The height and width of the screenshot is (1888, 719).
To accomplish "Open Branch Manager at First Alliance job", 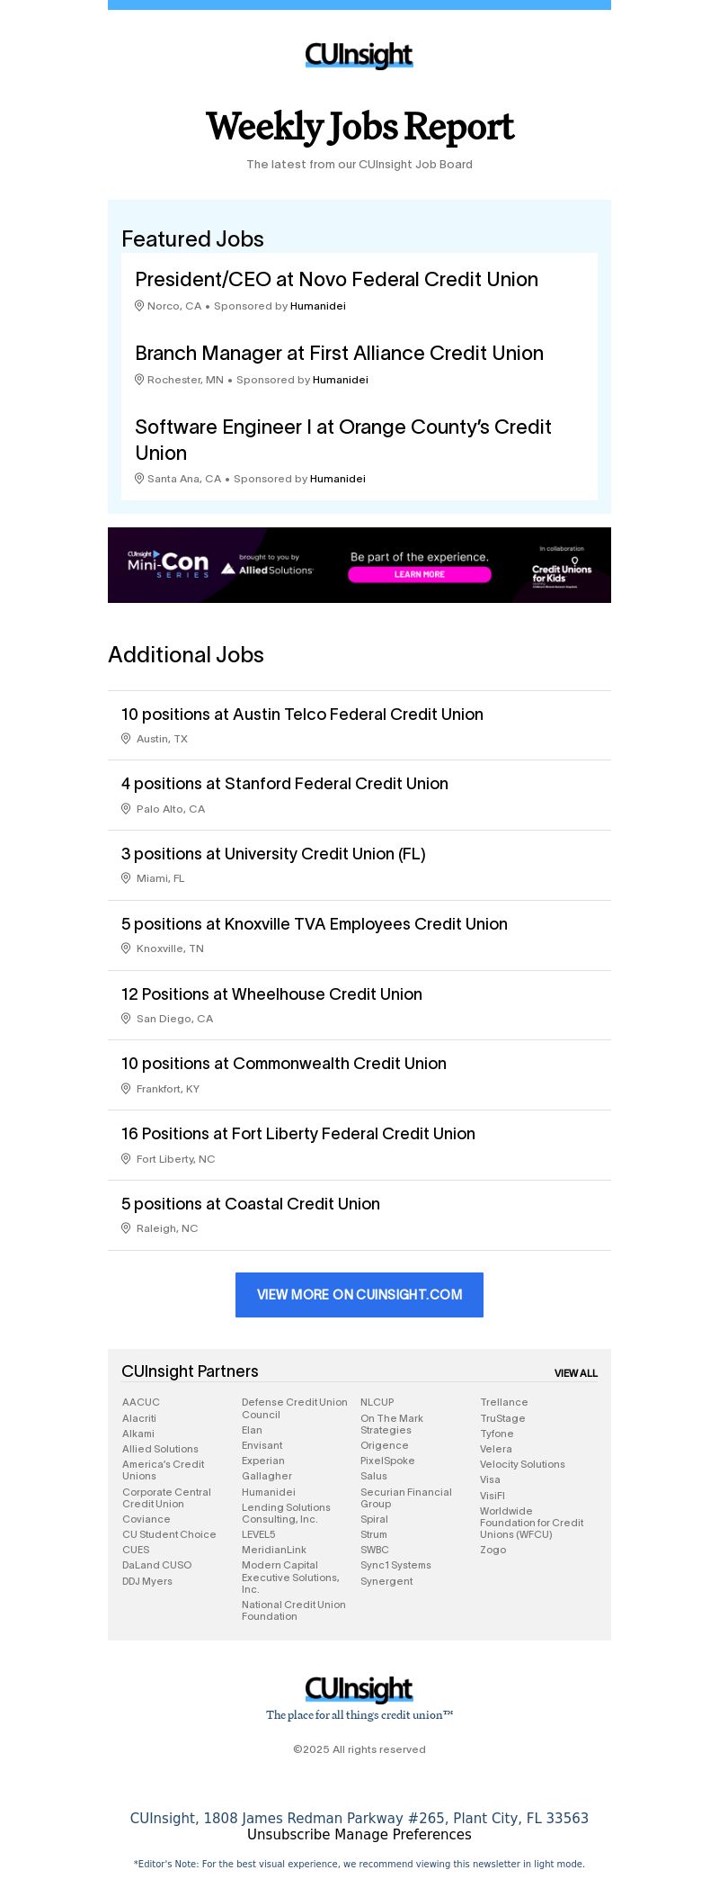I will tap(339, 354).
